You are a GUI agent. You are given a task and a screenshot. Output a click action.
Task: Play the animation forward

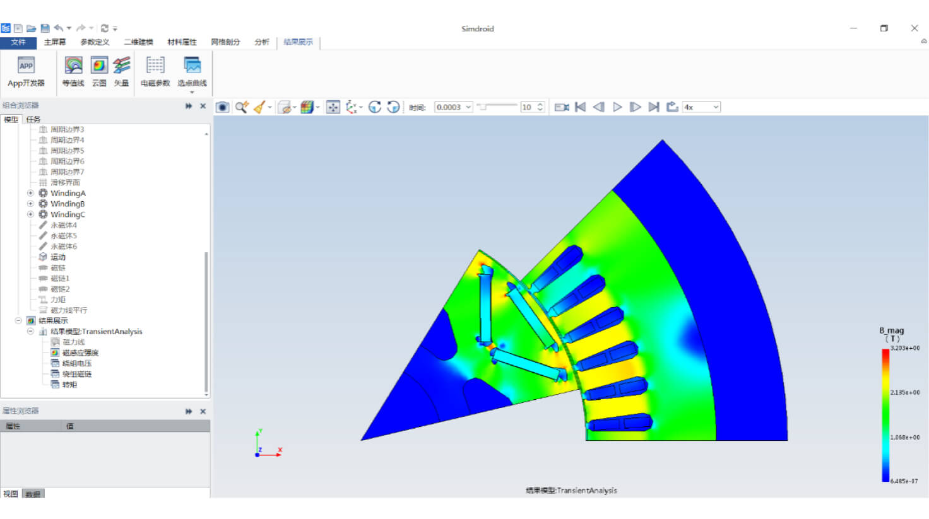617,107
